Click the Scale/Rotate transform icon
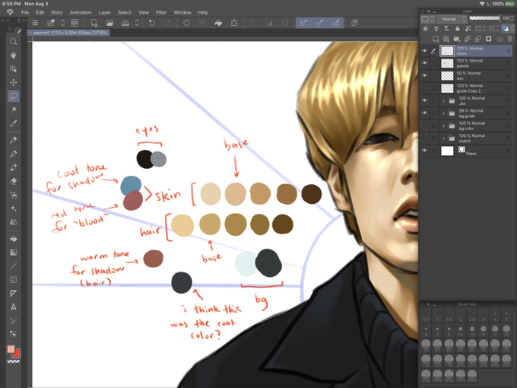Screen dimensions: 517x388 click(234, 23)
